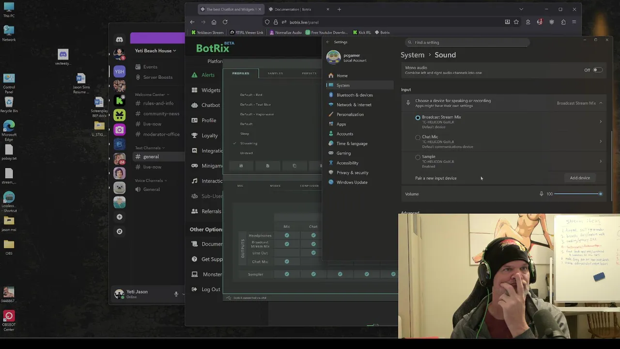Open the pink camera server icon in Discord
Screen dimensions: 620x349
coord(119,129)
